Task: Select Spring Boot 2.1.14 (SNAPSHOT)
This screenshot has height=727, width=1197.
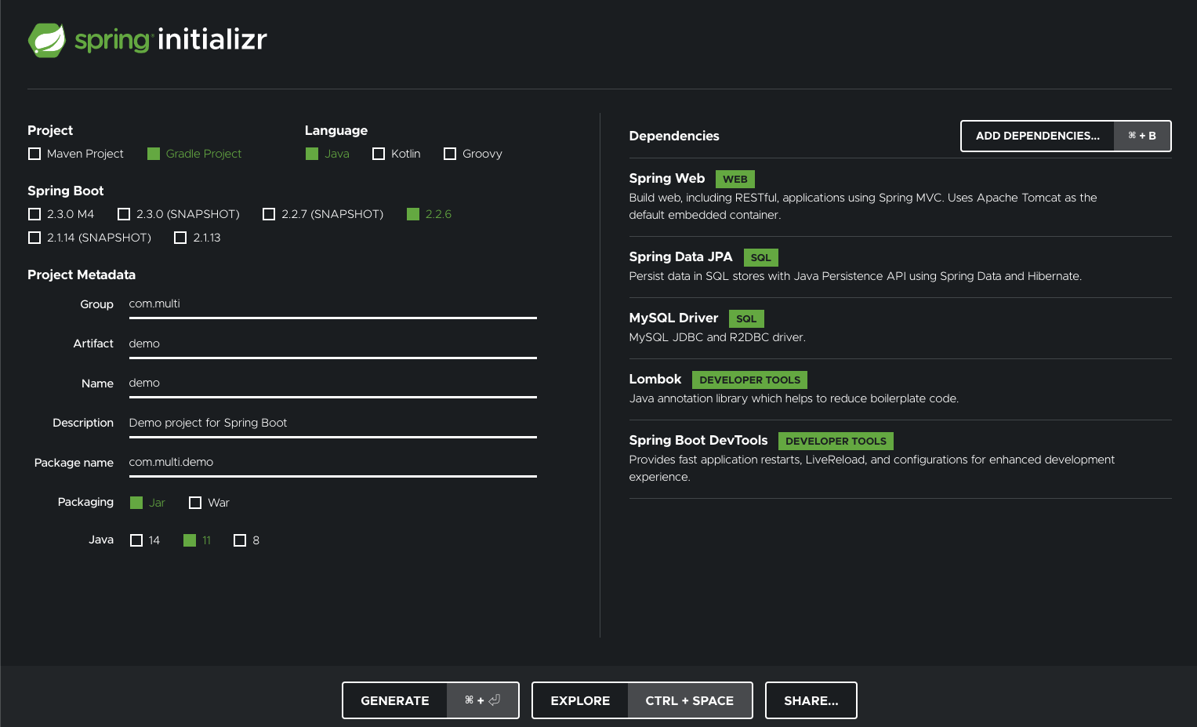Action: tap(90, 238)
